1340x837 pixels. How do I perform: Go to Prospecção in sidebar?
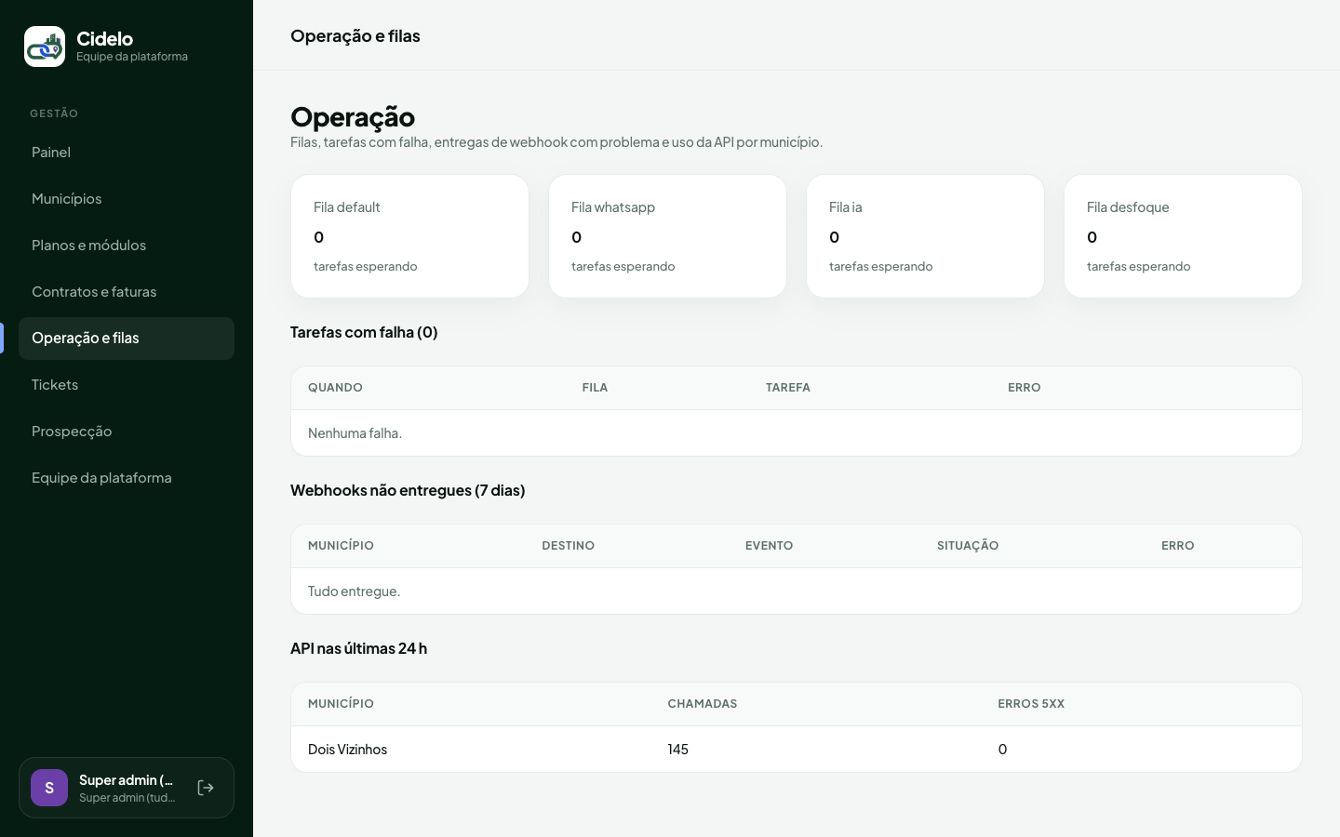click(127, 432)
